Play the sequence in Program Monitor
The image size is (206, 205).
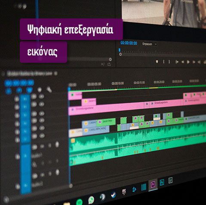(188, 62)
